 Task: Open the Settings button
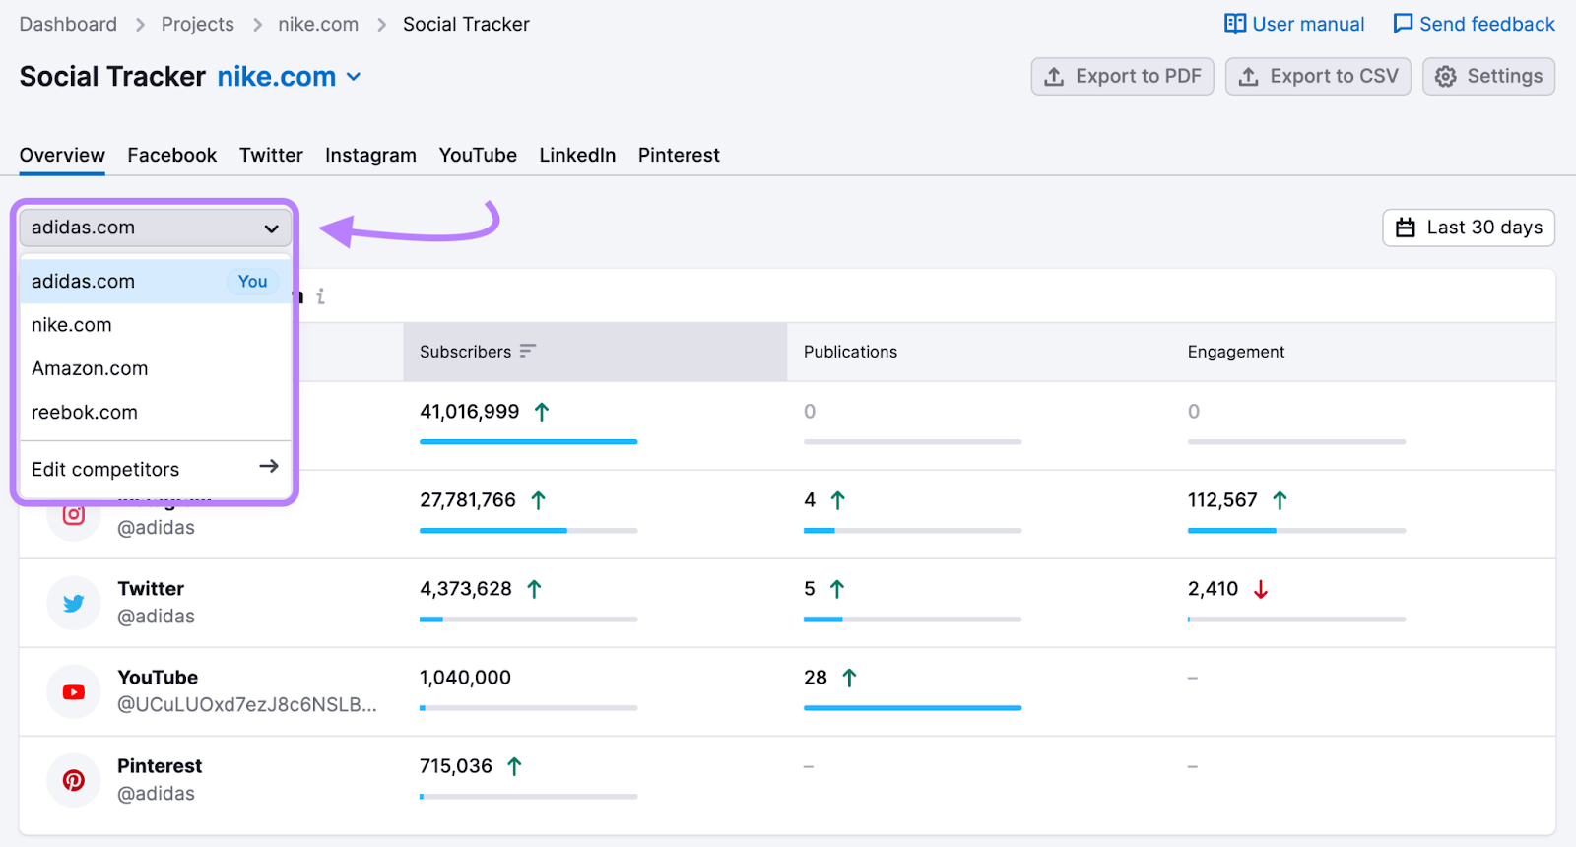click(x=1488, y=77)
